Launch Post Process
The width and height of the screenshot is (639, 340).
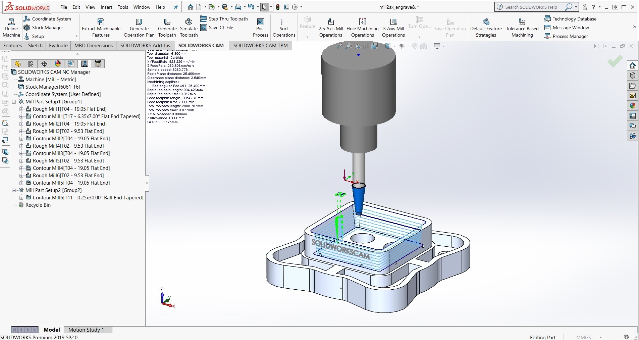tap(261, 28)
